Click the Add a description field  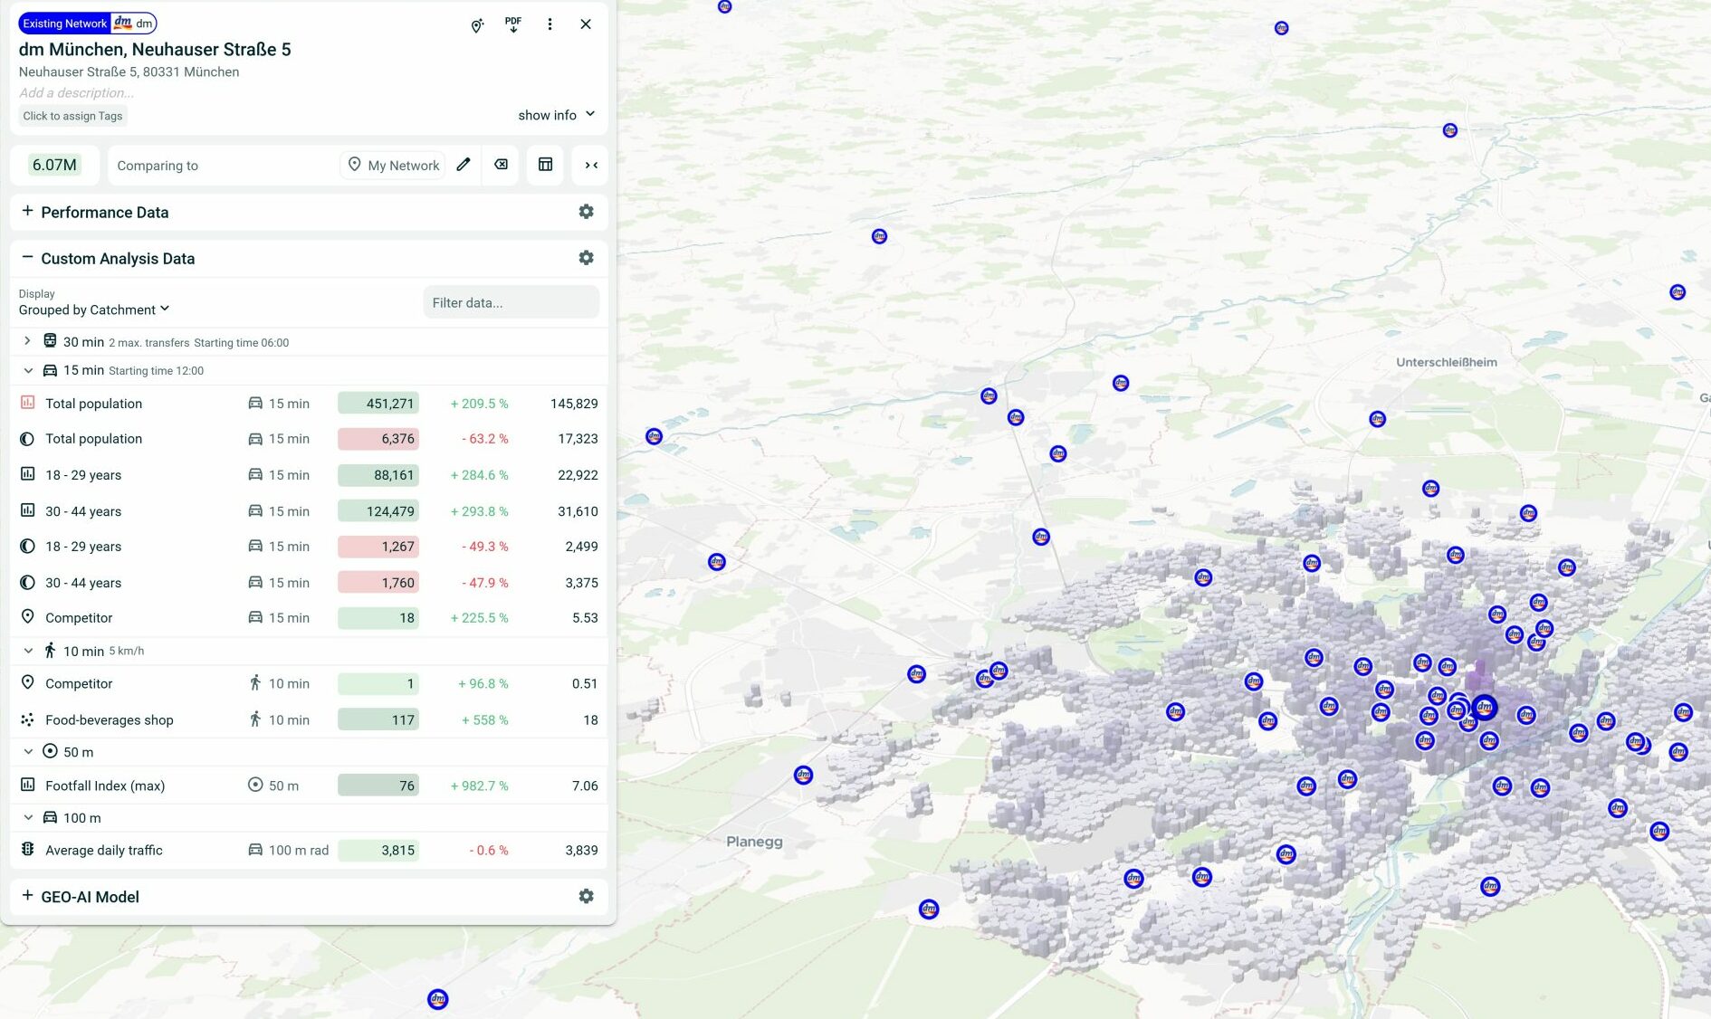pyautogui.click(x=77, y=92)
